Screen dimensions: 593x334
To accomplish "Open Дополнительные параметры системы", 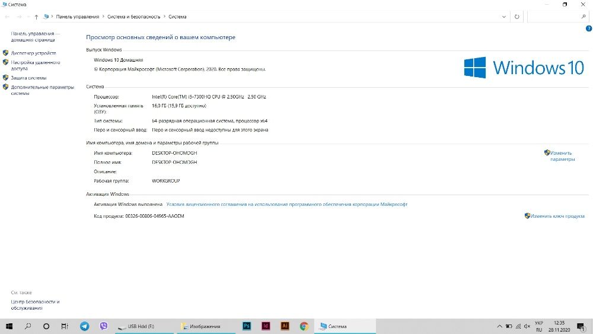I will click(42, 90).
